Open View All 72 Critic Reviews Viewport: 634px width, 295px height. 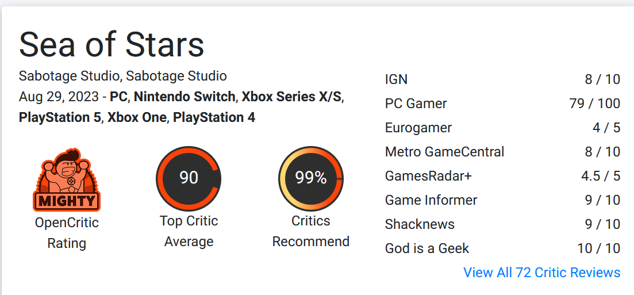[542, 273]
